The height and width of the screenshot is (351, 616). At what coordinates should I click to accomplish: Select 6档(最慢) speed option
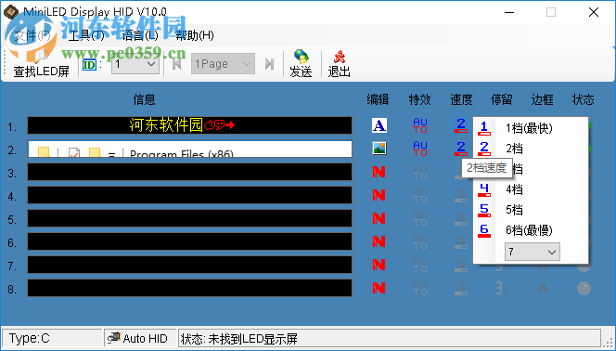pyautogui.click(x=531, y=230)
